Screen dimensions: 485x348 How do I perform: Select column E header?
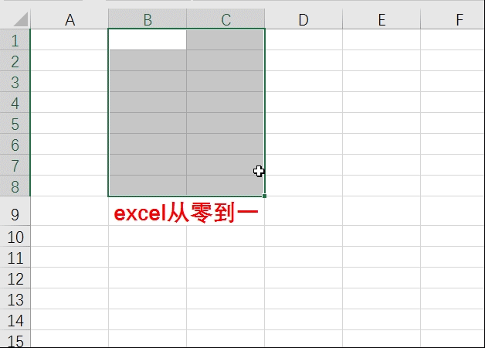(x=382, y=19)
